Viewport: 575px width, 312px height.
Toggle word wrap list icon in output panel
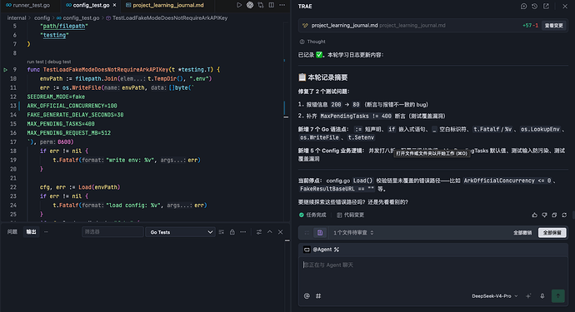pyautogui.click(x=221, y=232)
